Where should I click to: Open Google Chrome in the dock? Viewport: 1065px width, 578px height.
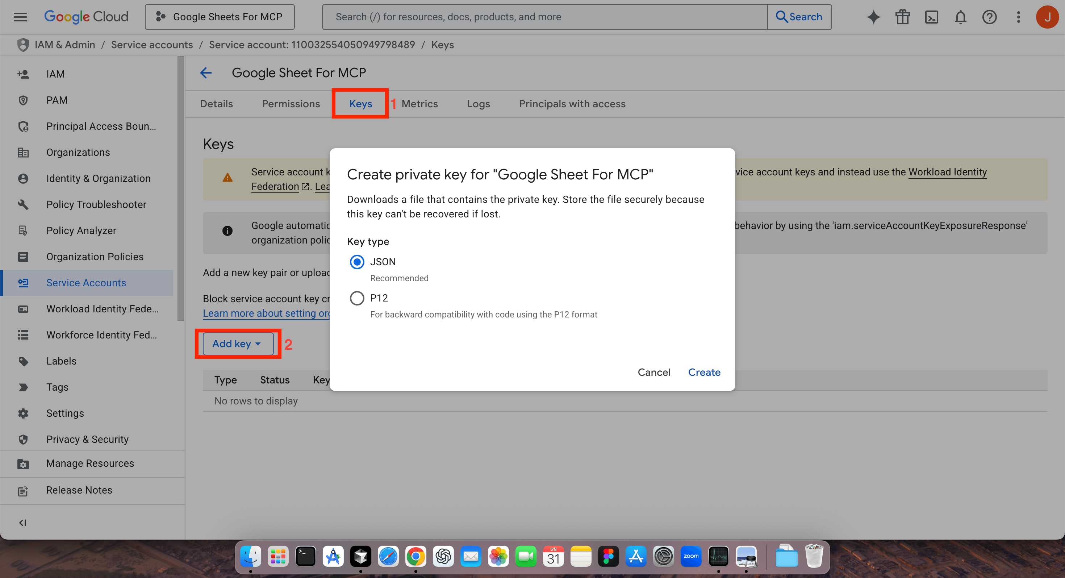[415, 556]
